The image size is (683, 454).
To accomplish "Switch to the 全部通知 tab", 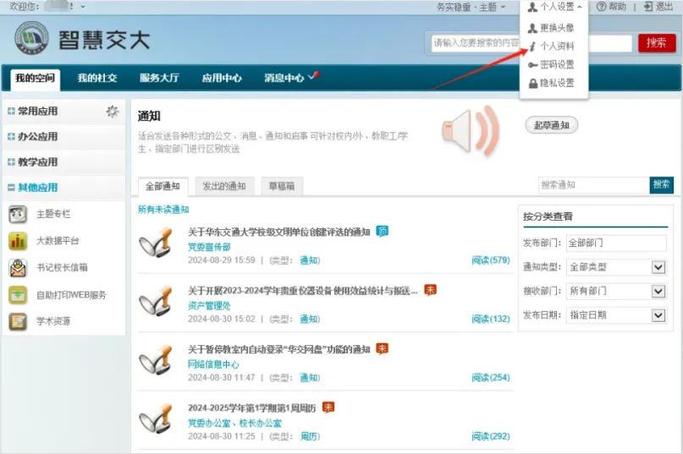I will click(x=162, y=186).
